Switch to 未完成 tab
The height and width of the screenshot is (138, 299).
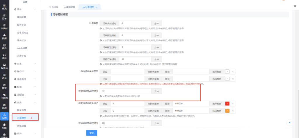(53, 7)
